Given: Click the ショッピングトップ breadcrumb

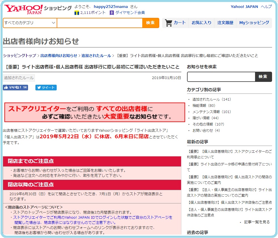Looking at the screenshot, I should (x=20, y=56).
